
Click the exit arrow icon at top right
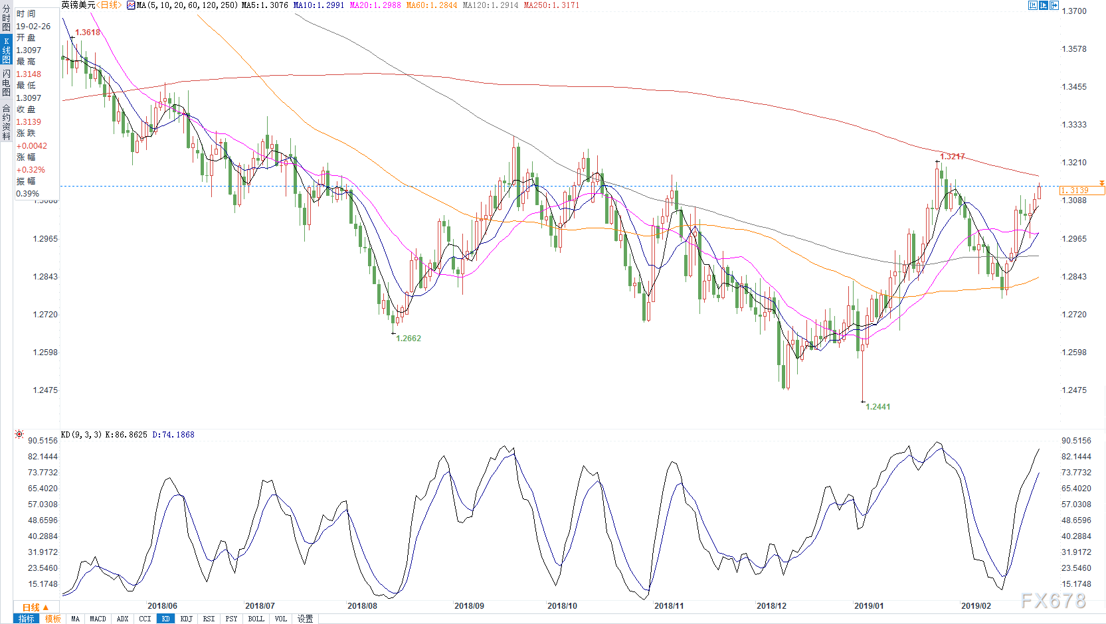[x=1054, y=5]
